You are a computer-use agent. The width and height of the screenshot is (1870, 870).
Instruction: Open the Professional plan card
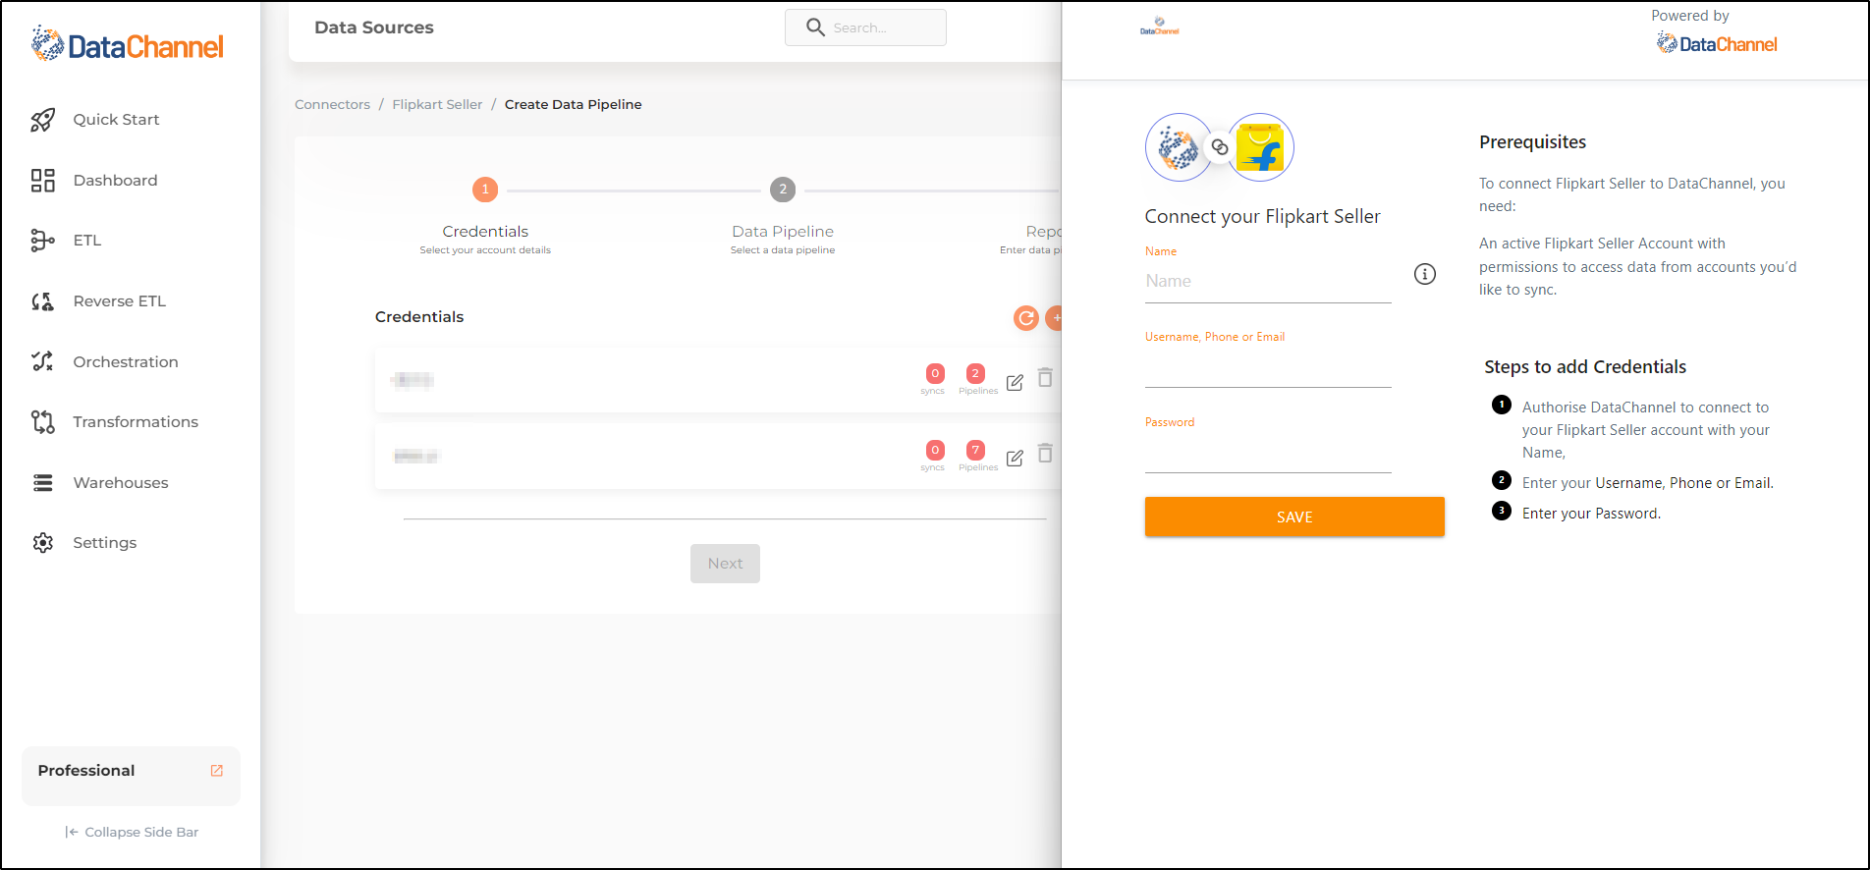pos(131,776)
